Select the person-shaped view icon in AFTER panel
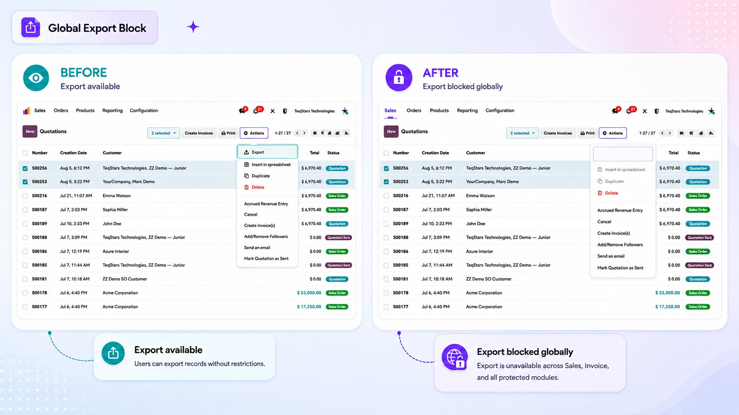The image size is (739, 415). (711, 133)
